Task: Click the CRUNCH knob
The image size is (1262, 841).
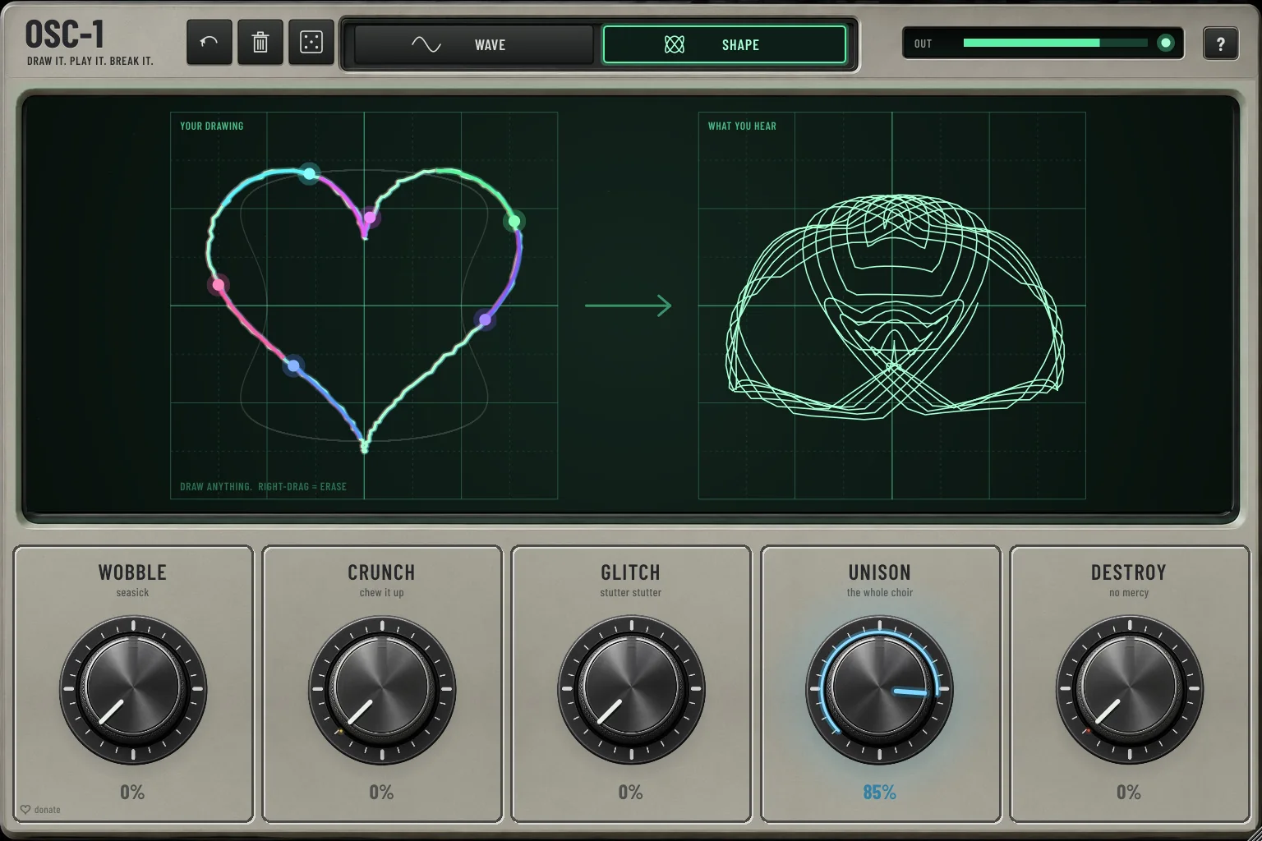Action: tap(382, 689)
